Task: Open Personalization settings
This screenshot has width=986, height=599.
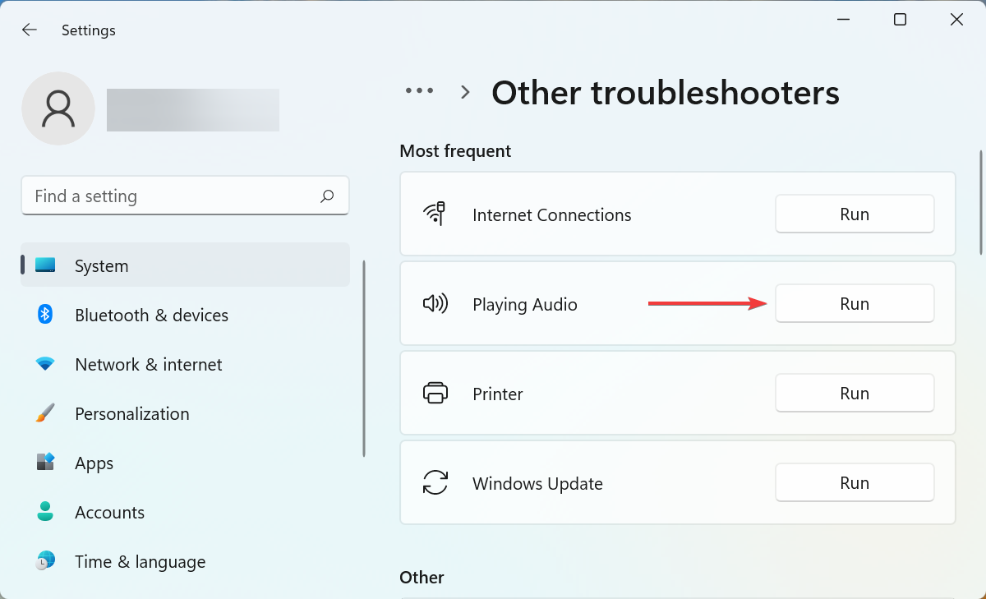Action: pyautogui.click(x=185, y=413)
